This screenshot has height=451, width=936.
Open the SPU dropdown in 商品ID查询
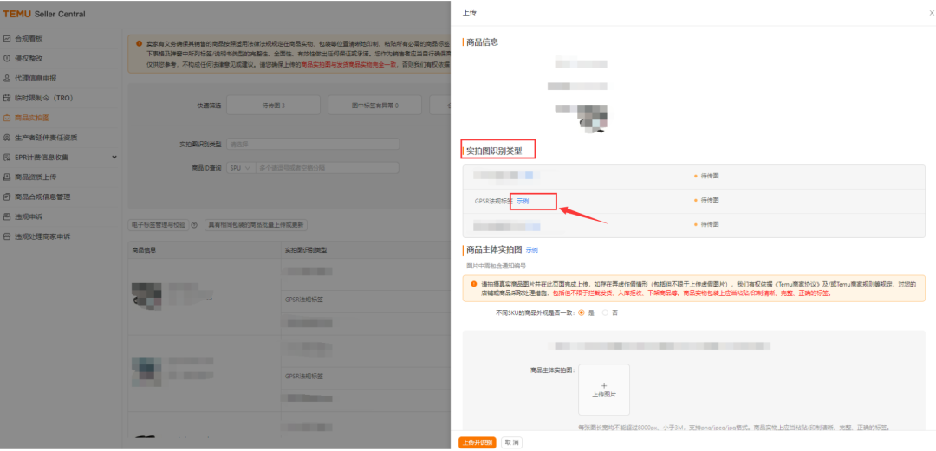click(x=241, y=168)
